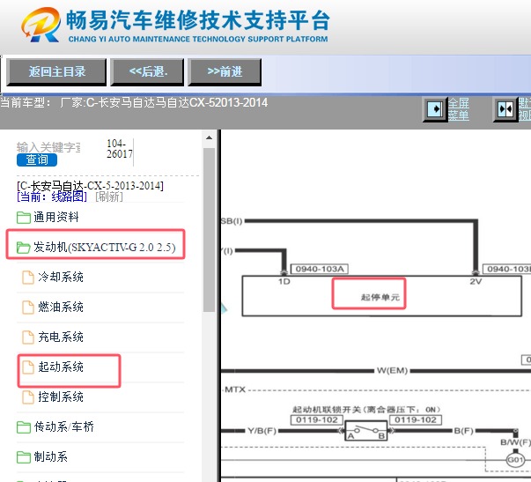Go forward with the >>前进 button
The height and width of the screenshot is (482, 531).
225,72
